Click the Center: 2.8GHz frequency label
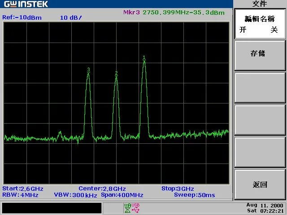 (x=102, y=189)
